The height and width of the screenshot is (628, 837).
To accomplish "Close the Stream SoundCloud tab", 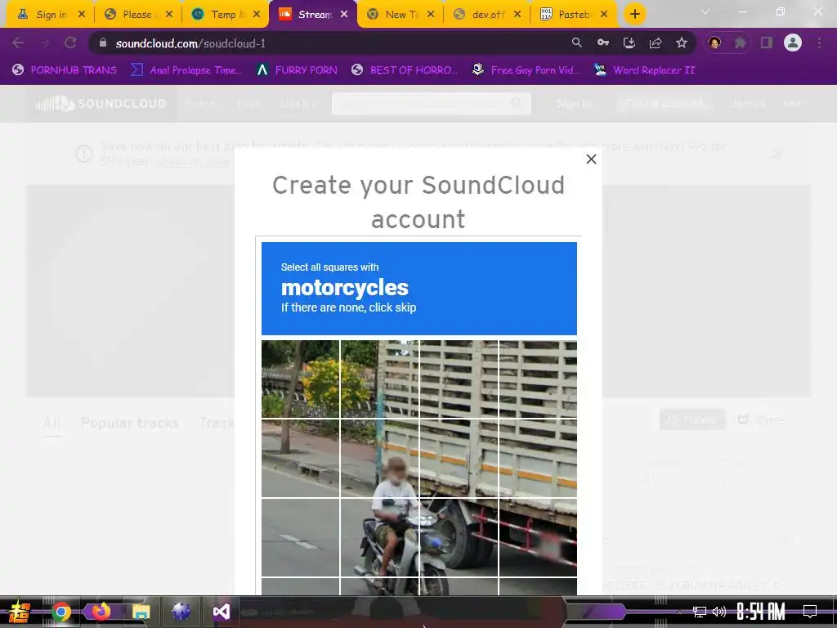I will click(x=344, y=15).
